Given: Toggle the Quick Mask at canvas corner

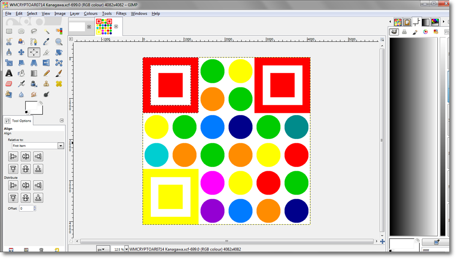Looking at the screenshot, I should (x=71, y=241).
